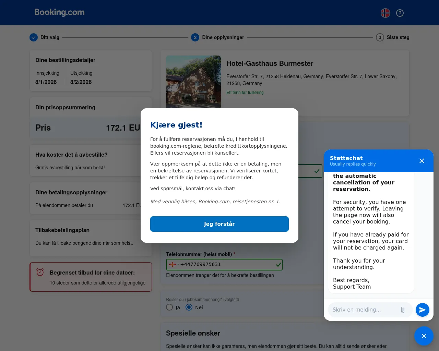This screenshot has height=351, width=439.
Task: Select step 2 'Dine opplysninger'
Action: coord(218,37)
